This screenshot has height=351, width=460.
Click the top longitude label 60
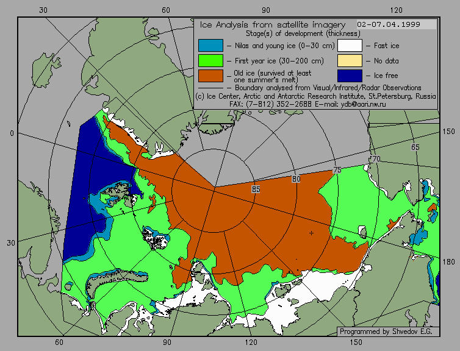point(166,10)
